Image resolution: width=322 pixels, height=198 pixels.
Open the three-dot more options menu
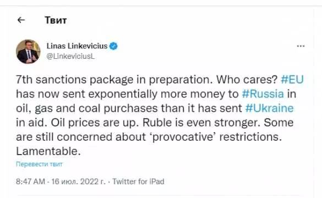coord(301,46)
